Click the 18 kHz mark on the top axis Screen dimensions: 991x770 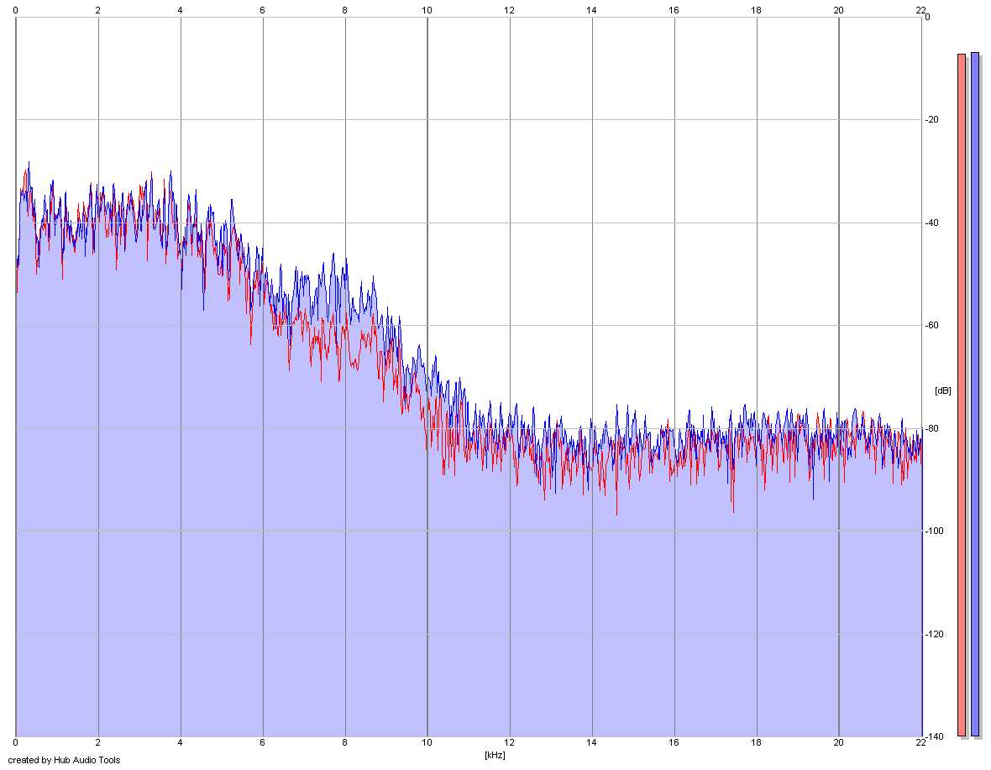click(x=756, y=10)
